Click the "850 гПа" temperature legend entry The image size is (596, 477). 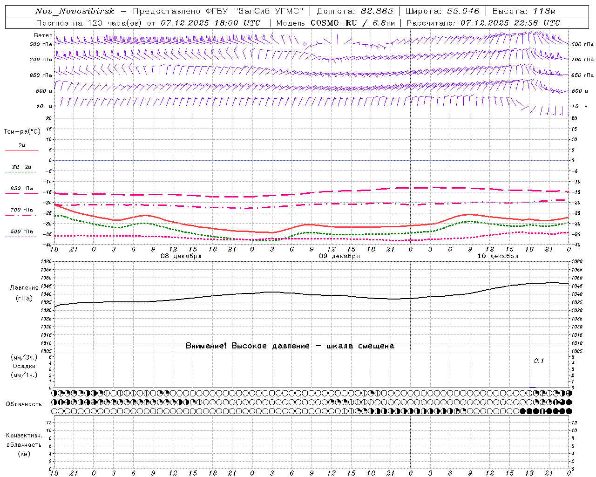coord(22,189)
